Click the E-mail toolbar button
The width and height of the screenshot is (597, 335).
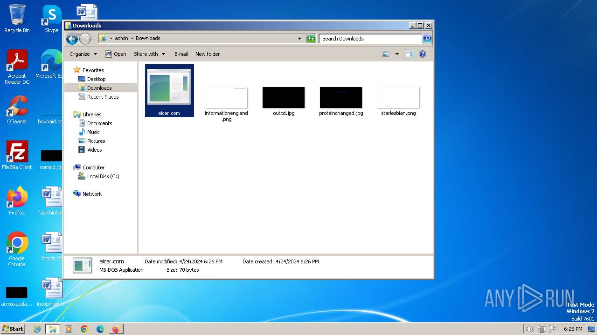pos(181,54)
